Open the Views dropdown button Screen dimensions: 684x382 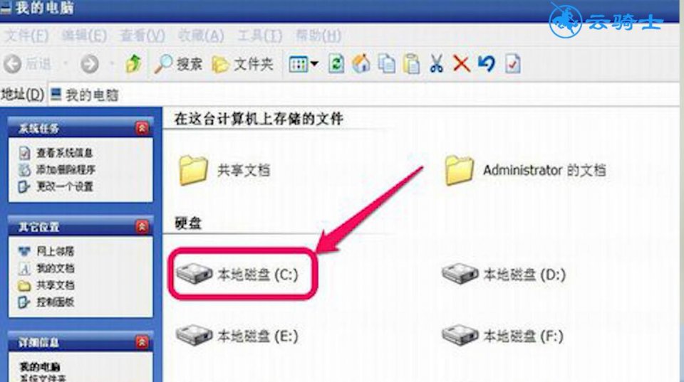point(304,65)
